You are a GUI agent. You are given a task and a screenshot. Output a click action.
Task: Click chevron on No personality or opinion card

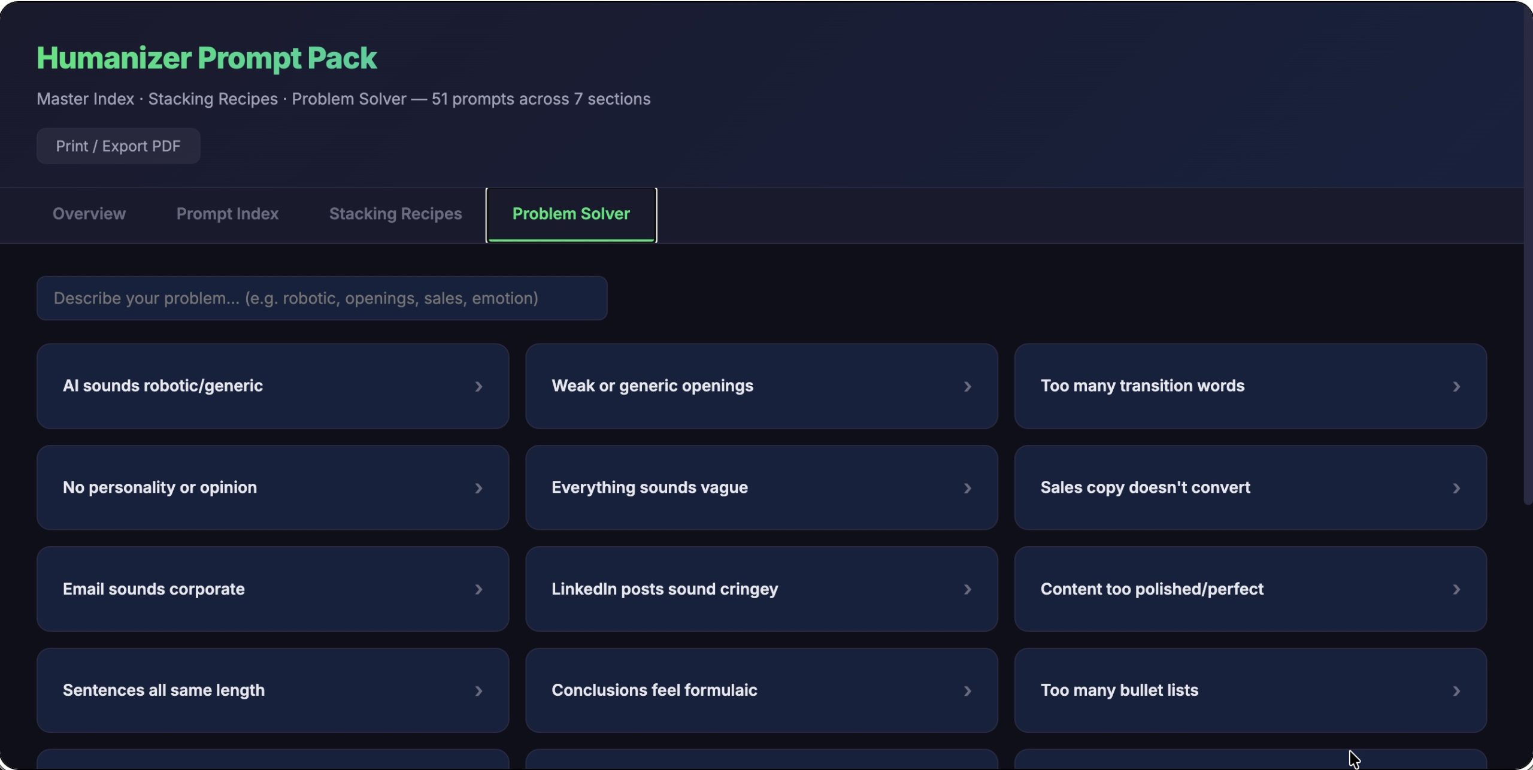[478, 488]
